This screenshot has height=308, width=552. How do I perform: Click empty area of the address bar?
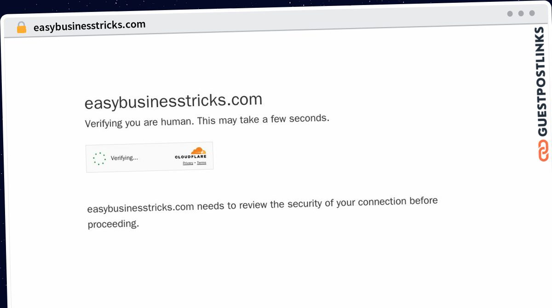pos(322,23)
